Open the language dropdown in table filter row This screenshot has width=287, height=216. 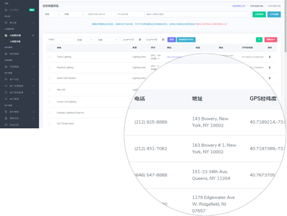tap(85, 40)
